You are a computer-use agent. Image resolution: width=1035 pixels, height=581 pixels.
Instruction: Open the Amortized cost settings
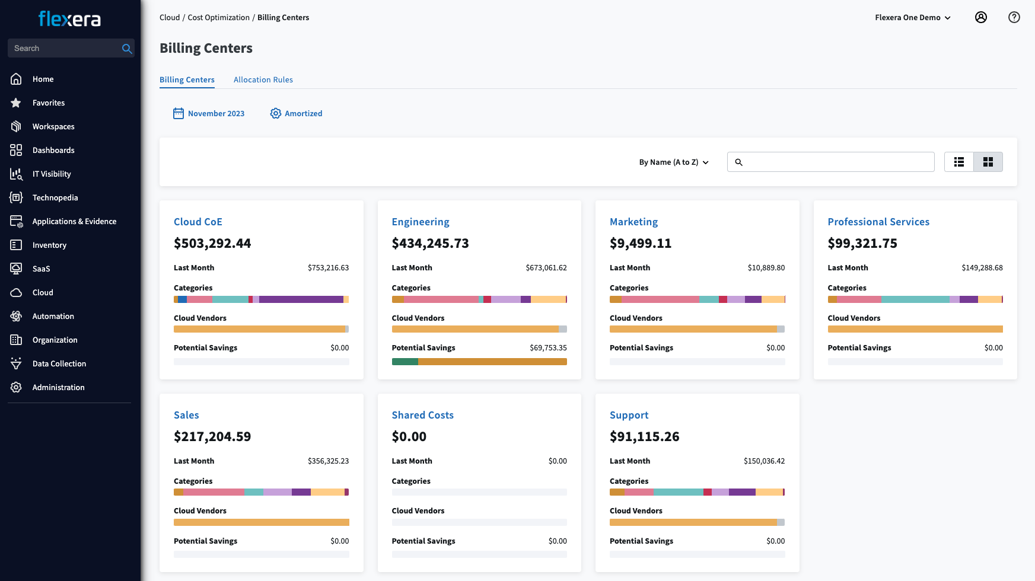[x=296, y=113]
